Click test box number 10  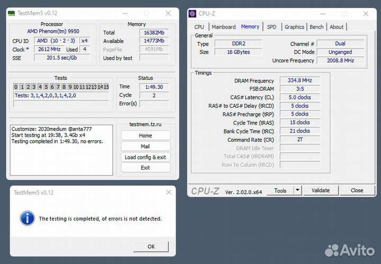click(76, 87)
